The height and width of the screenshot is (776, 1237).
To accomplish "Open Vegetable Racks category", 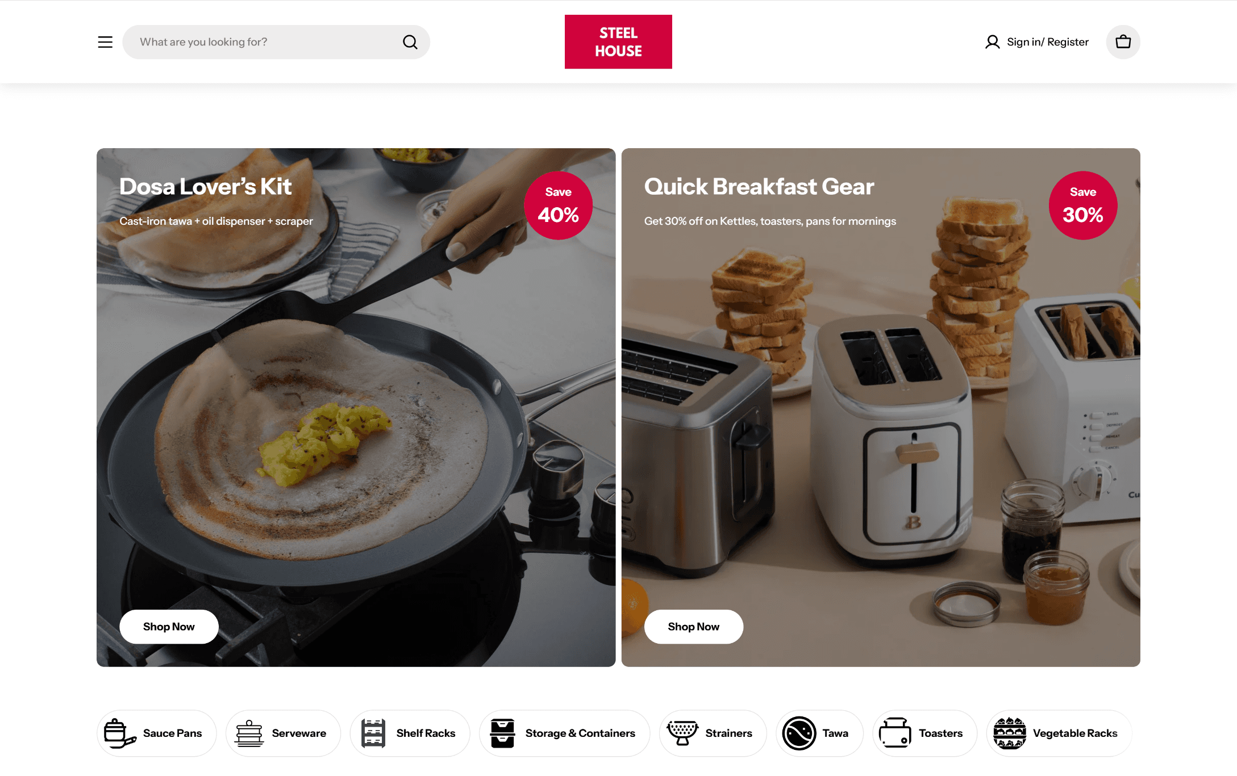I will click(1059, 733).
